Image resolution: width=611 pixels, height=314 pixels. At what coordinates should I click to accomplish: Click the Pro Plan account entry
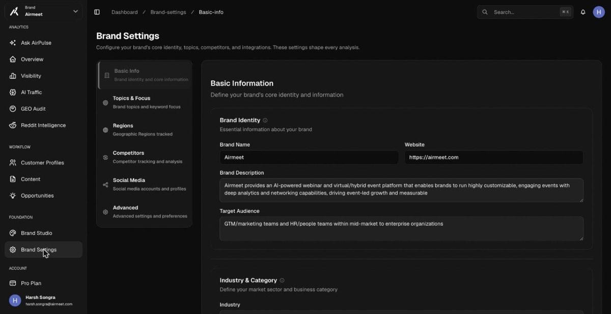(x=43, y=283)
